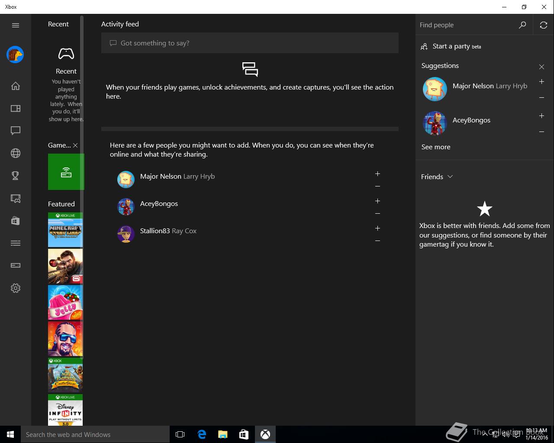
Task: Open the hamburger navigation menu
Action: 16,25
